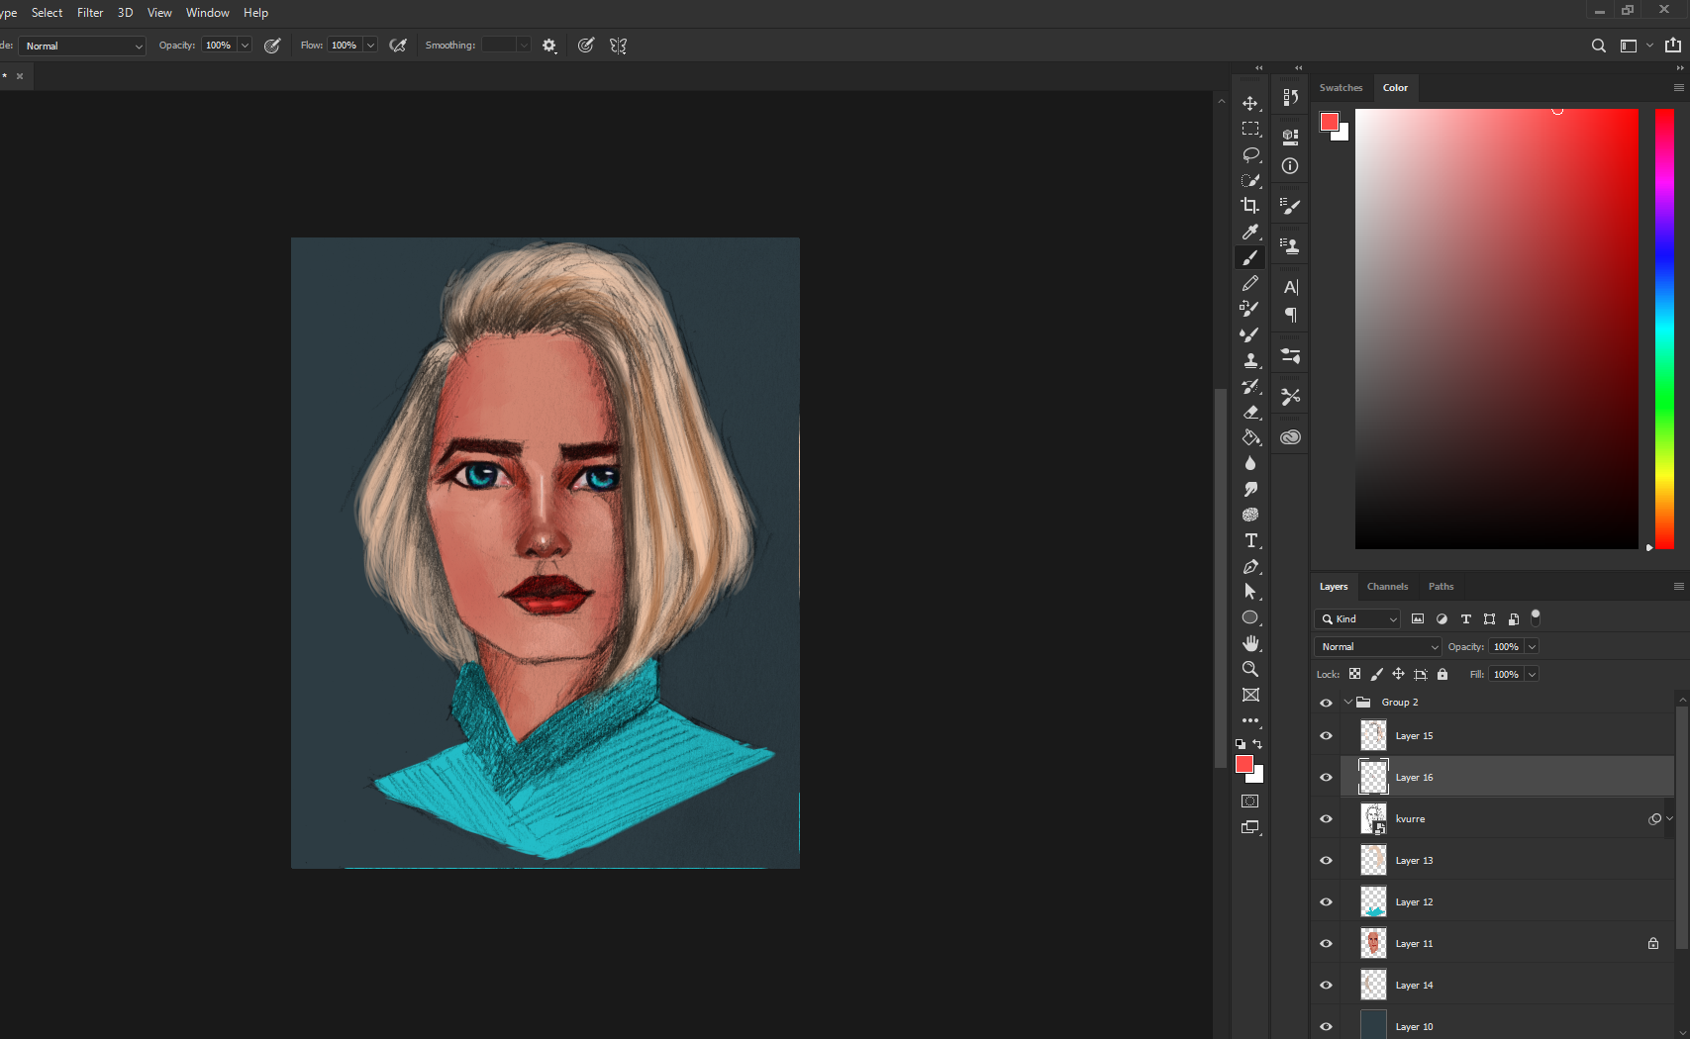This screenshot has width=1690, height=1039.
Task: Switch to the Channels tab
Action: tap(1387, 587)
